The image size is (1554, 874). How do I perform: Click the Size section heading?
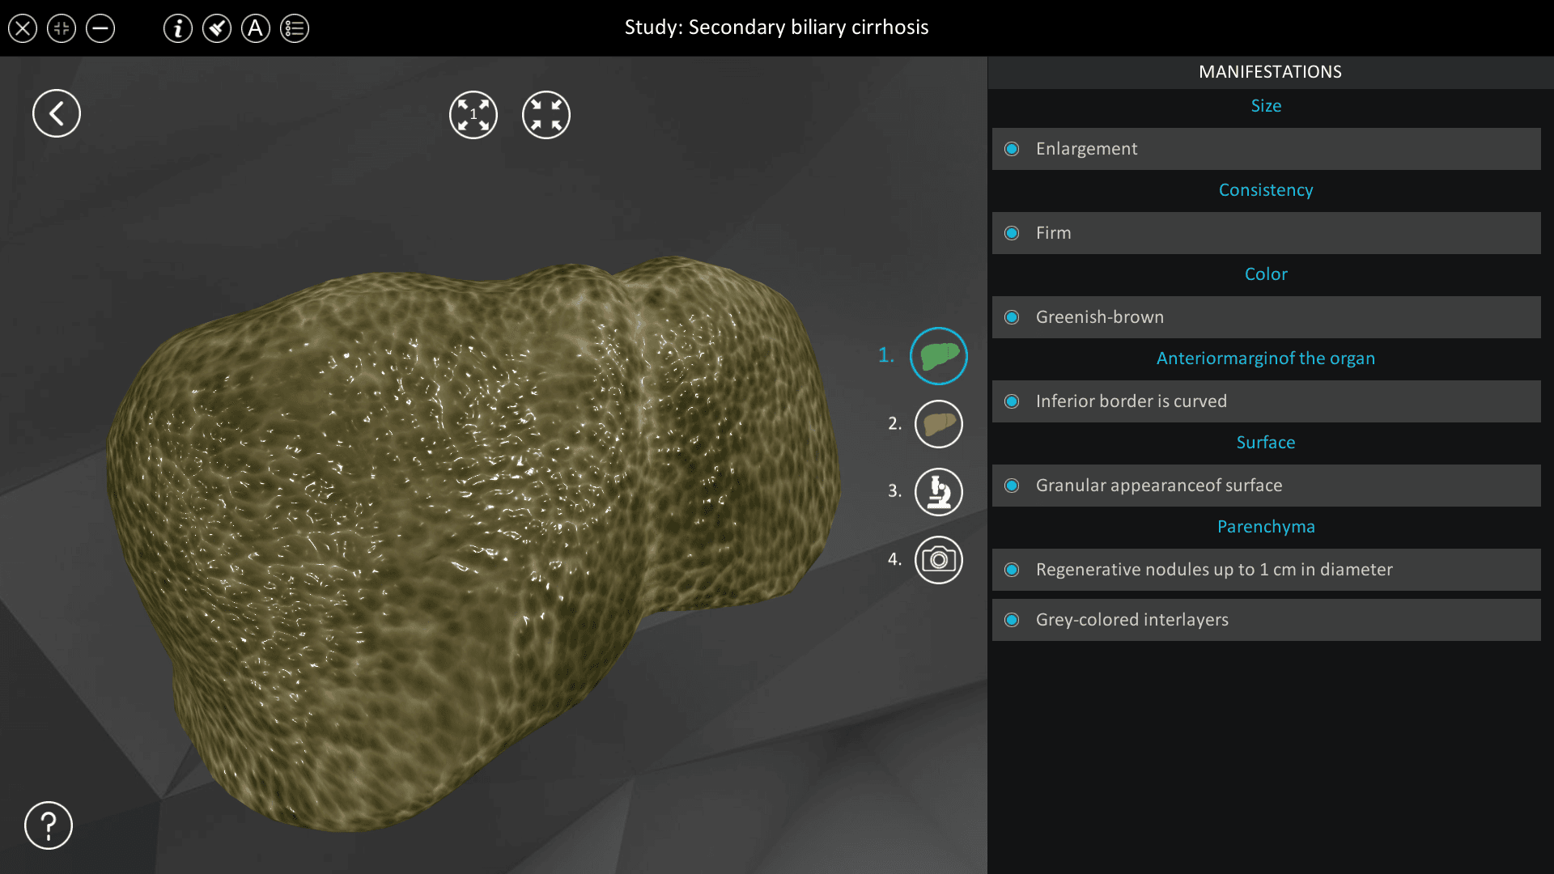point(1266,106)
